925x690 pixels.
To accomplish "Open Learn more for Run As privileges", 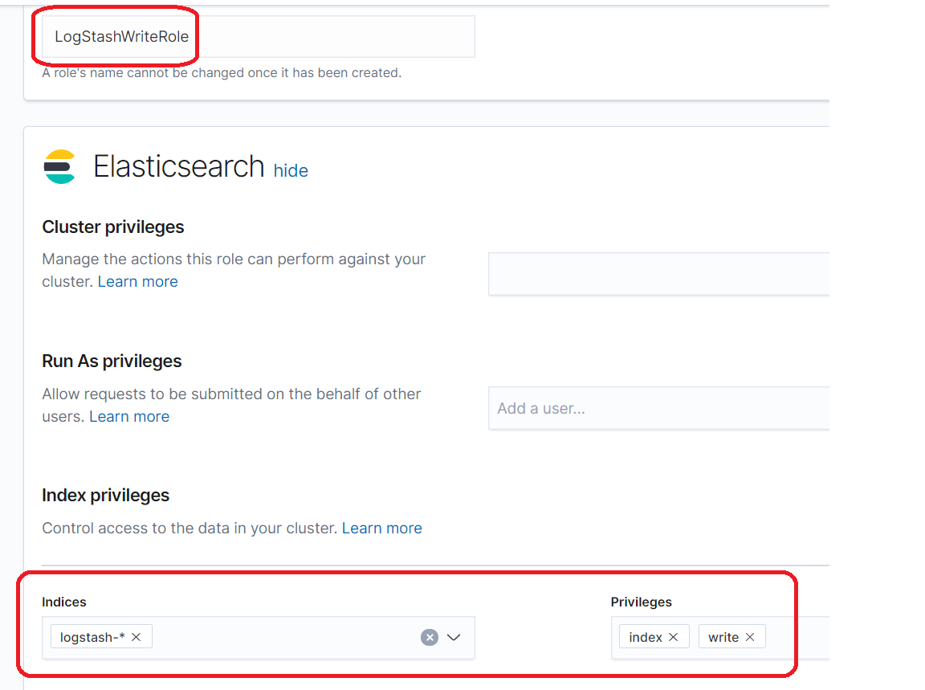I will click(129, 416).
